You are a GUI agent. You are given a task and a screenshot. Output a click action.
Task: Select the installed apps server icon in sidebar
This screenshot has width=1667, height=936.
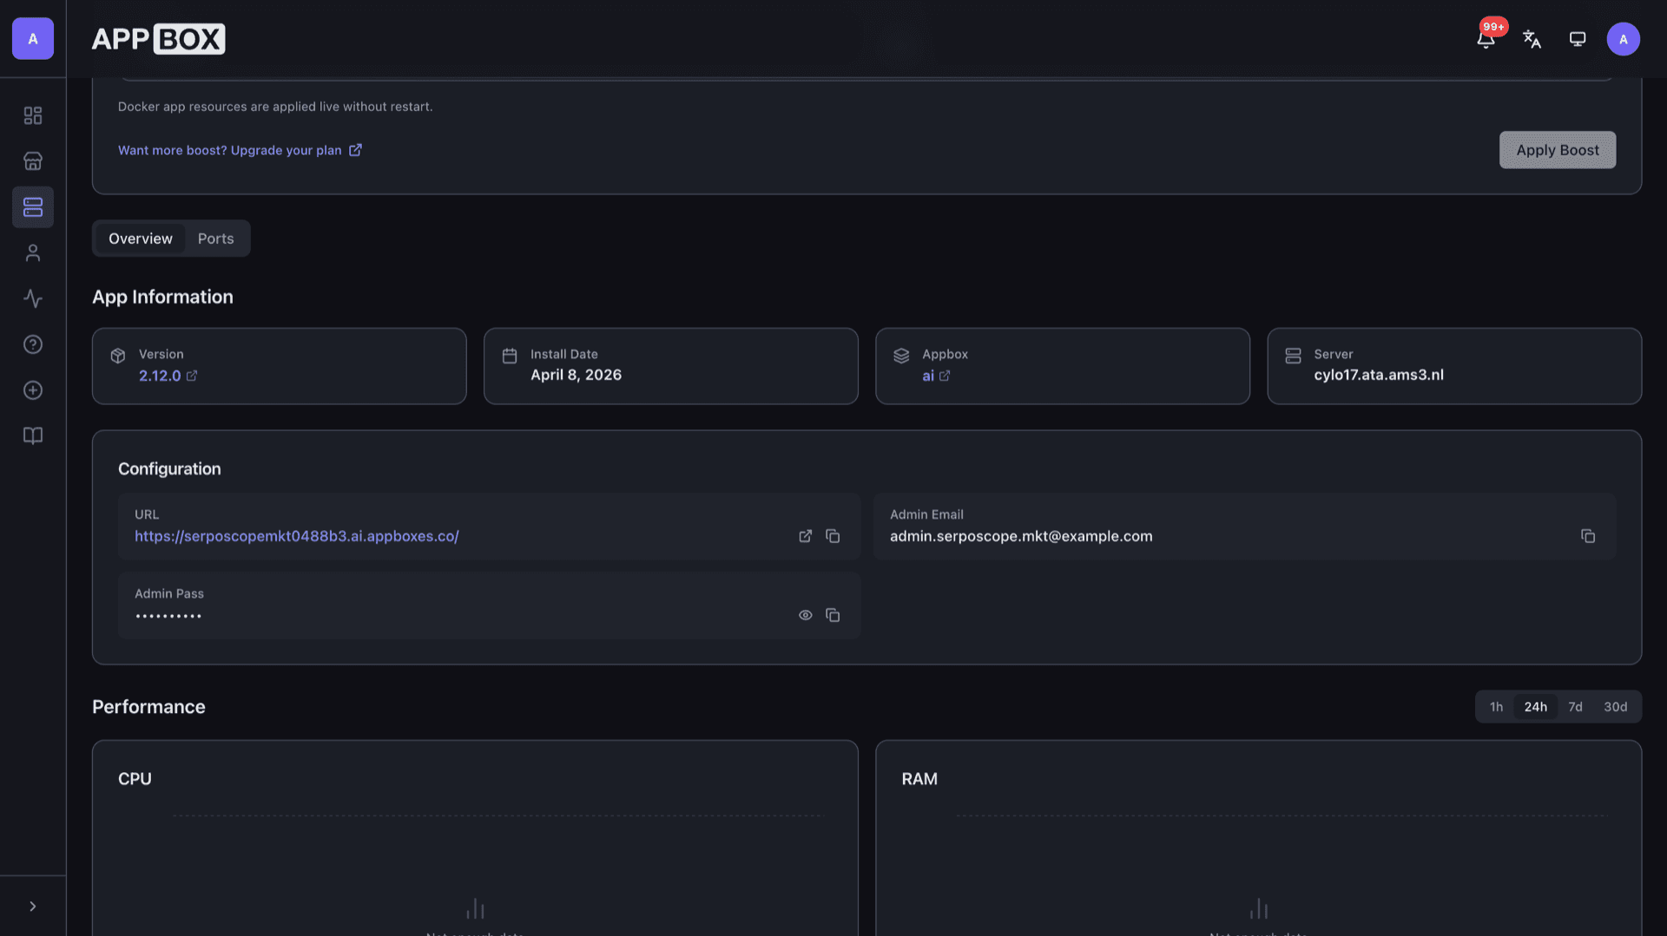[x=33, y=207]
